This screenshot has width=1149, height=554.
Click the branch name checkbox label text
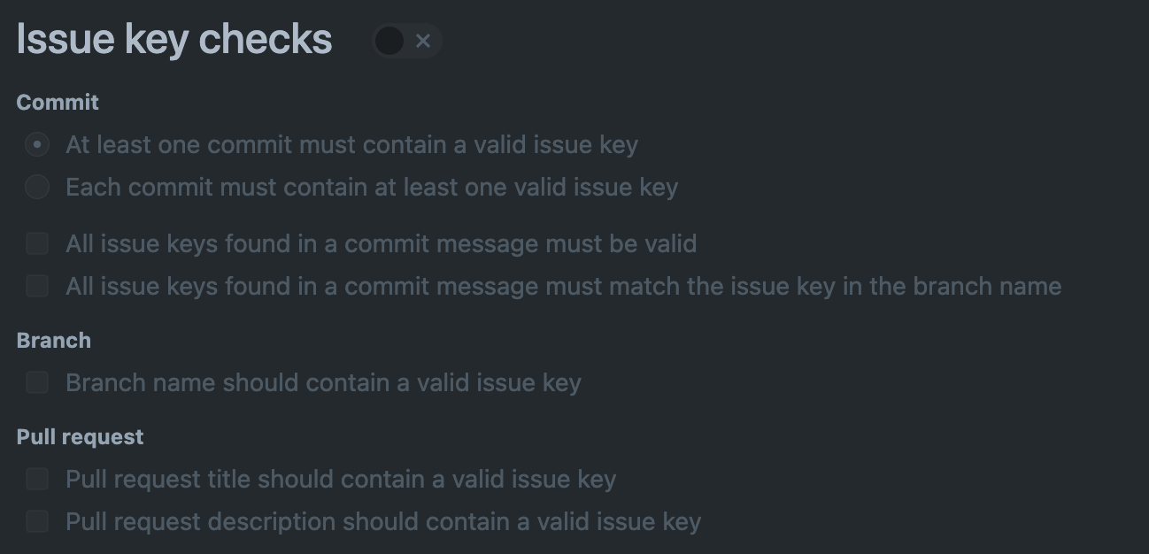click(x=323, y=382)
